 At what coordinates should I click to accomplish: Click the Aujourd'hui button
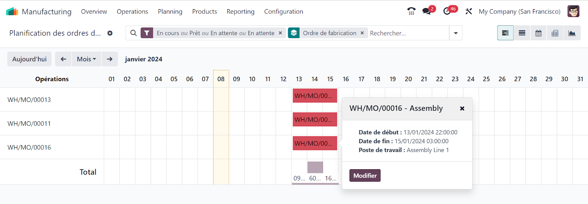(29, 59)
